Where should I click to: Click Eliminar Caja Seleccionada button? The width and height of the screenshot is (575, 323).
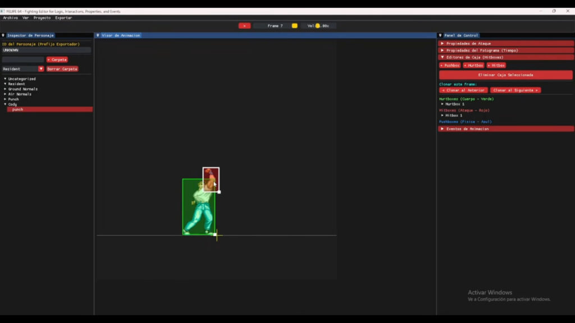click(x=506, y=75)
